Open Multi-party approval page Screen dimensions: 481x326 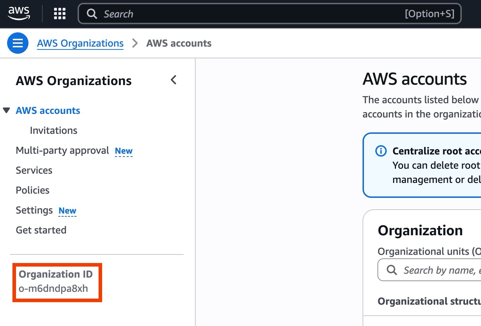[62, 151]
